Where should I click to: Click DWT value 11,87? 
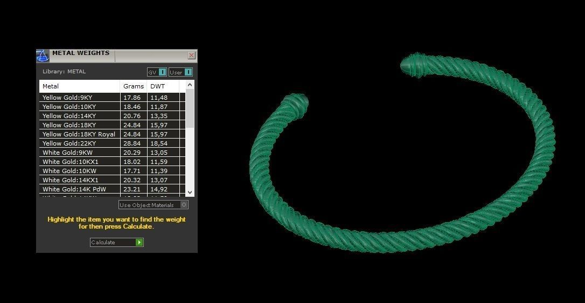click(159, 106)
